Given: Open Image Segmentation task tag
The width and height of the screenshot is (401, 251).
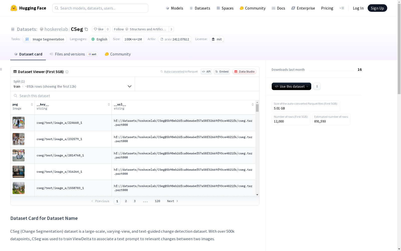Looking at the screenshot, I should point(45,39).
